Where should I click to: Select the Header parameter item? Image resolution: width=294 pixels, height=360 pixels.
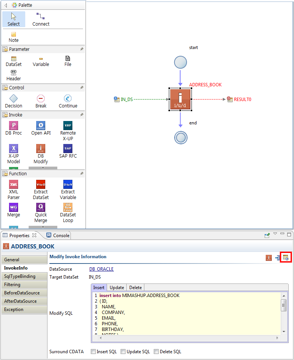pos(14,75)
